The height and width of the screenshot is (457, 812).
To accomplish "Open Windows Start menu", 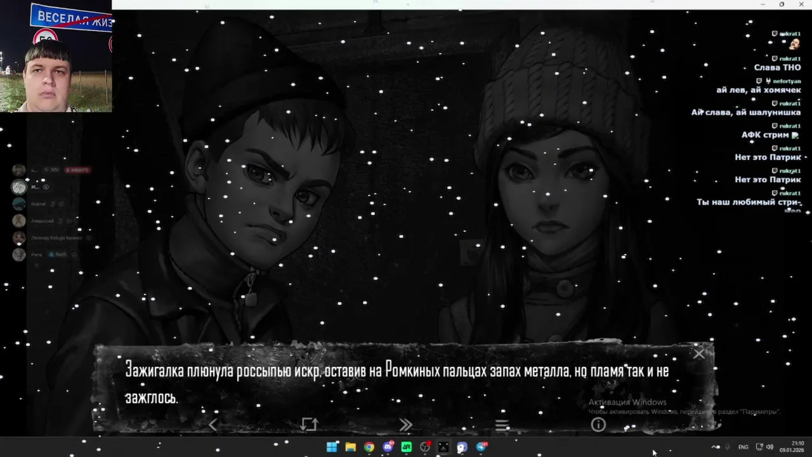I will [x=332, y=447].
